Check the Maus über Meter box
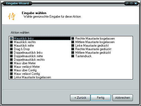The height and width of the screenshot is (106, 141). point(11,63)
